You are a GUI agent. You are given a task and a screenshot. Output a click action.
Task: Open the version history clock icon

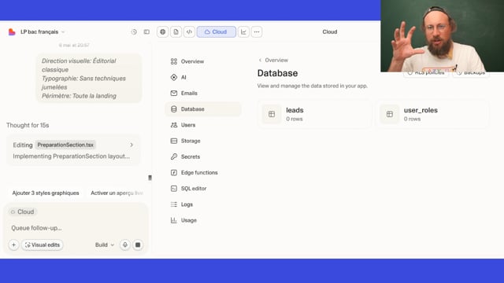click(134, 31)
